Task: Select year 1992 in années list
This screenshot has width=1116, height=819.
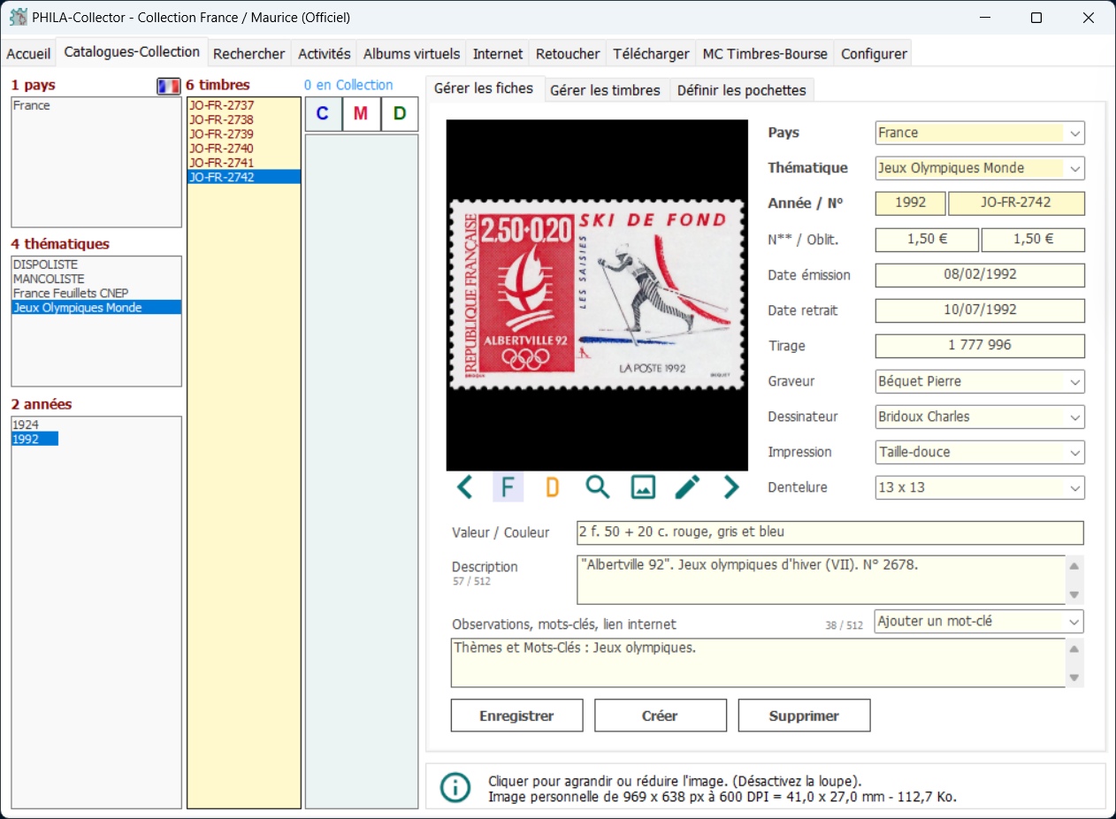Action: click(x=34, y=439)
